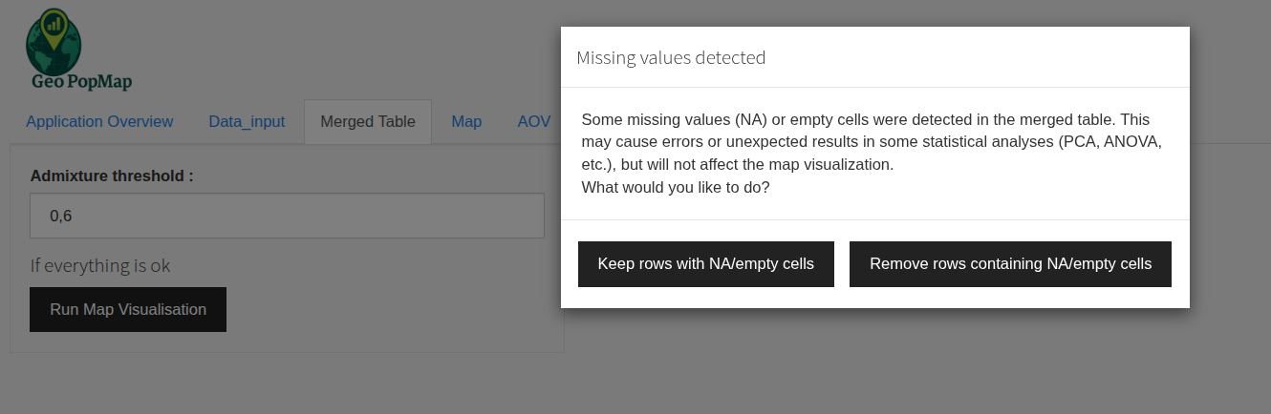Click the 'What would you like to do?' line
This screenshot has height=414, width=1271.
676,187
